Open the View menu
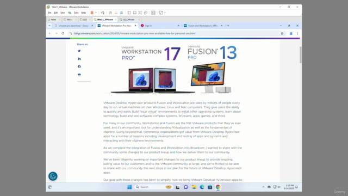This screenshot has width=348, height=196. (x=63, y=13)
